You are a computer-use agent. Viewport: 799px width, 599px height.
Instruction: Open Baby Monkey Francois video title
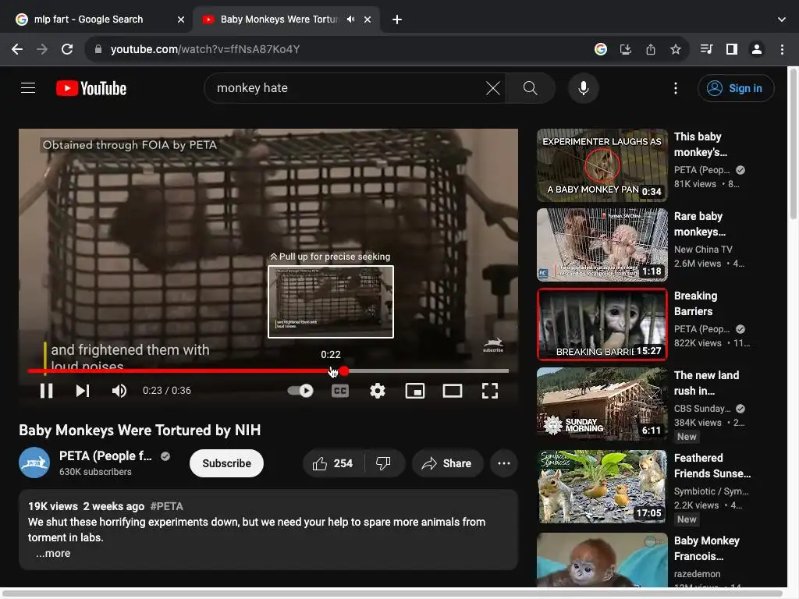(706, 548)
